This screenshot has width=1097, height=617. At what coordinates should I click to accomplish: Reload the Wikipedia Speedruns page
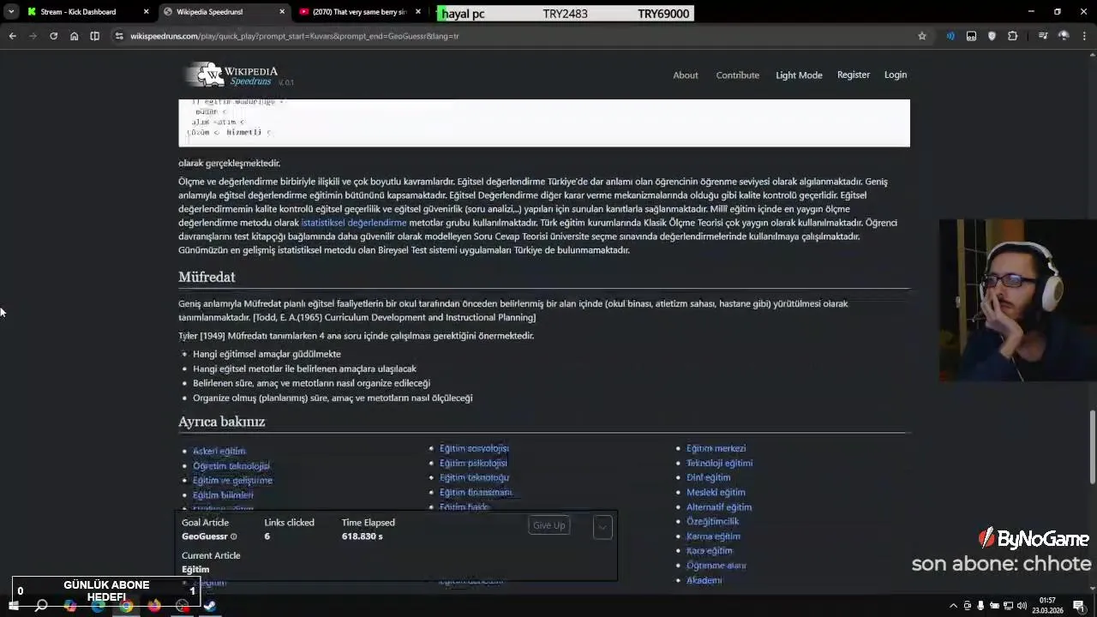click(x=53, y=36)
